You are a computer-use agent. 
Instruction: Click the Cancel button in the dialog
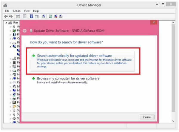(147, 117)
